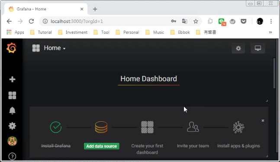The image size is (280, 162).
Task: Open saved passwords key icon
Action: coord(174,21)
